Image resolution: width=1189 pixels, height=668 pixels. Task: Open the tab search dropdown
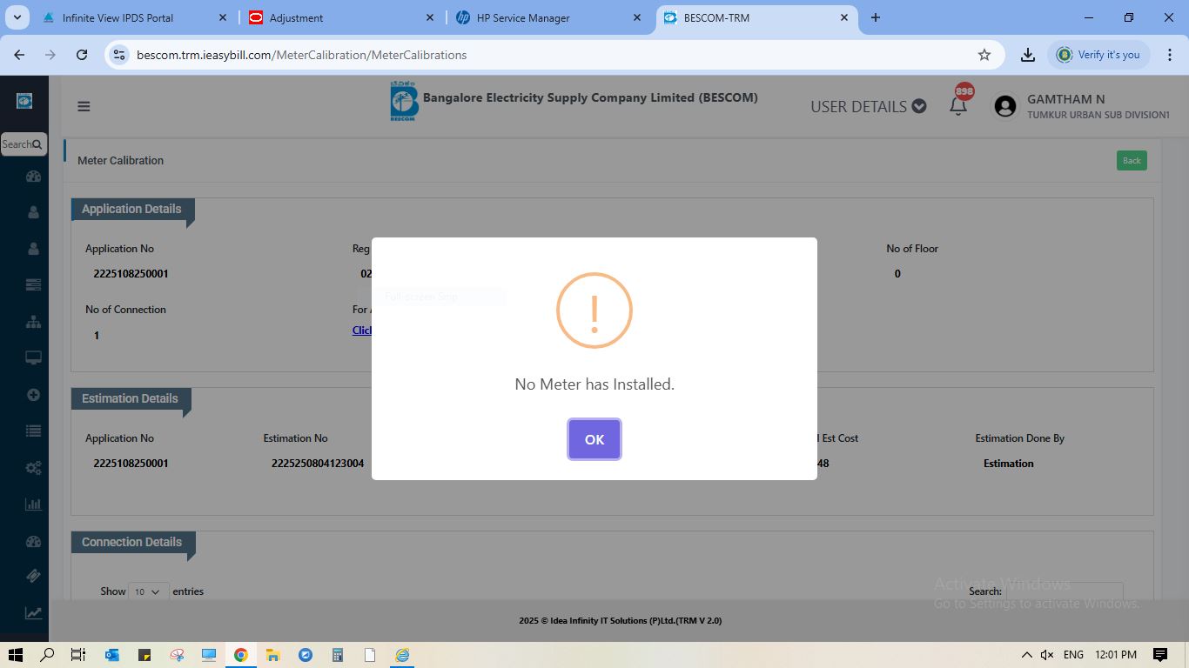pos(17,17)
